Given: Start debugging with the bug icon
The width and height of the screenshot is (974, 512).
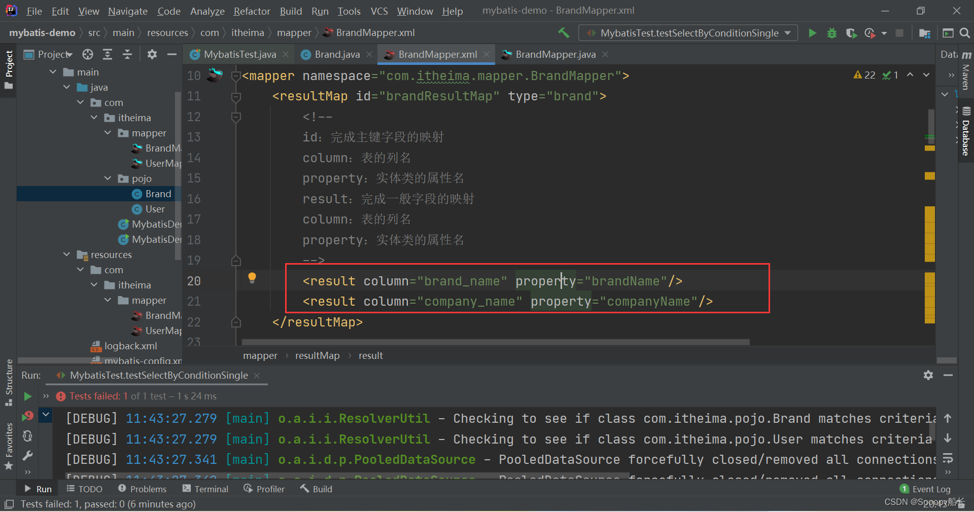Looking at the screenshot, I should 832,33.
